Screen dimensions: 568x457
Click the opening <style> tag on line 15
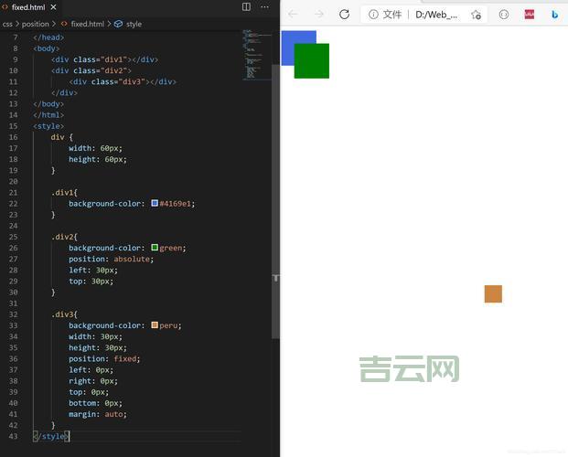tap(48, 126)
